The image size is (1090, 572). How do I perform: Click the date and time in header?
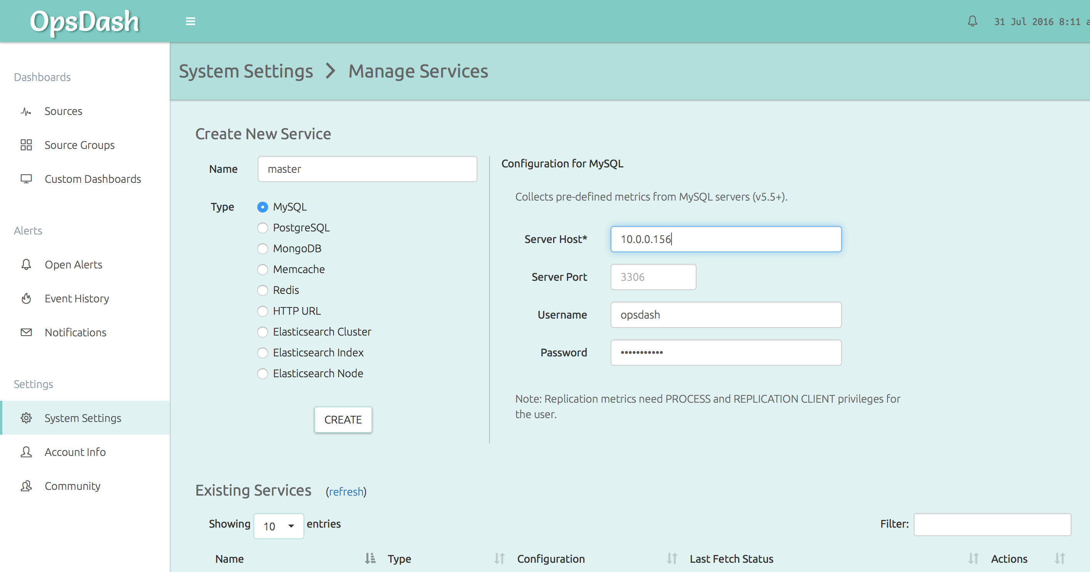[1042, 22]
